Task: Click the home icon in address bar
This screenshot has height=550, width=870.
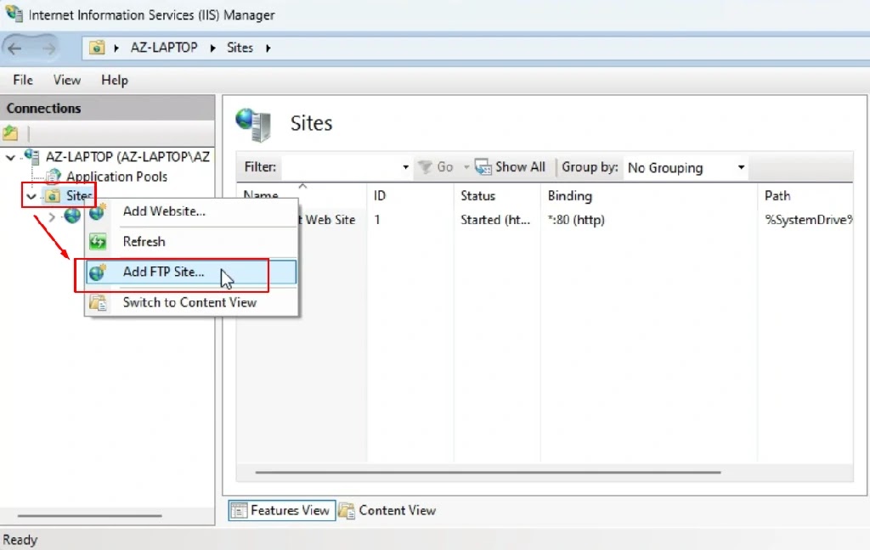Action: click(x=97, y=48)
